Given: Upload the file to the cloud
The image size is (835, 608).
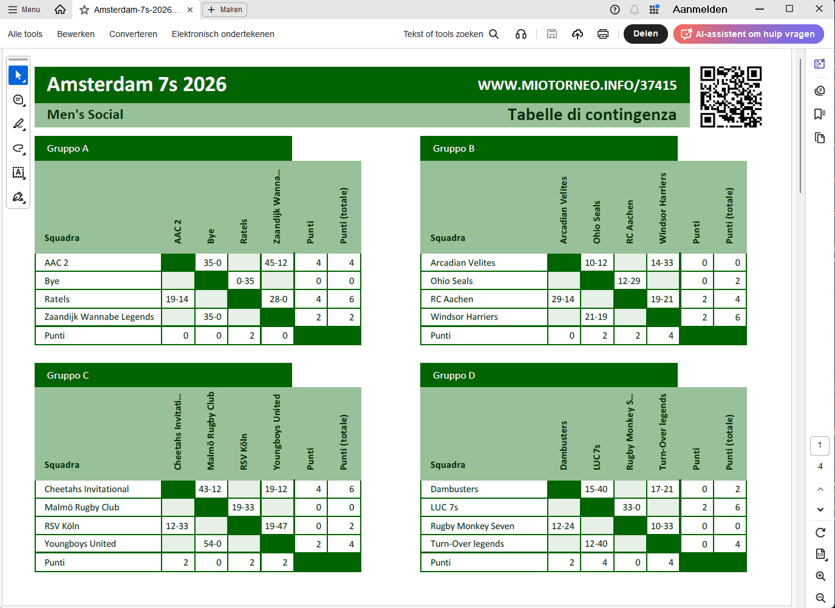Looking at the screenshot, I should click(578, 34).
